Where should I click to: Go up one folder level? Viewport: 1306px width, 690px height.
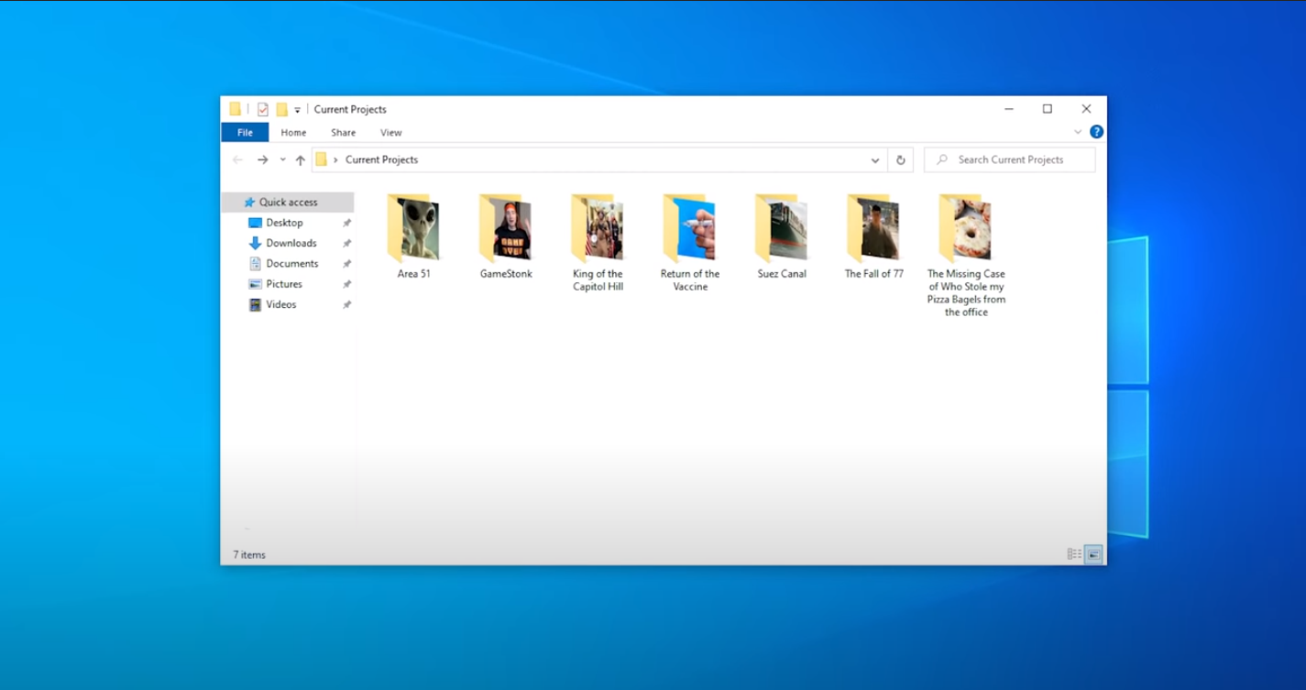(x=300, y=159)
